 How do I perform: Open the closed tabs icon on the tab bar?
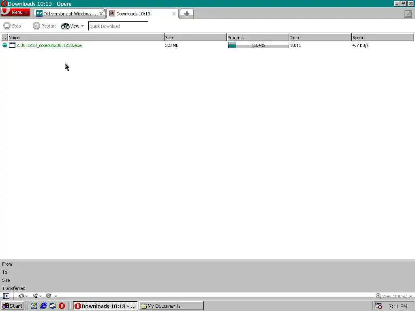tap(408, 14)
